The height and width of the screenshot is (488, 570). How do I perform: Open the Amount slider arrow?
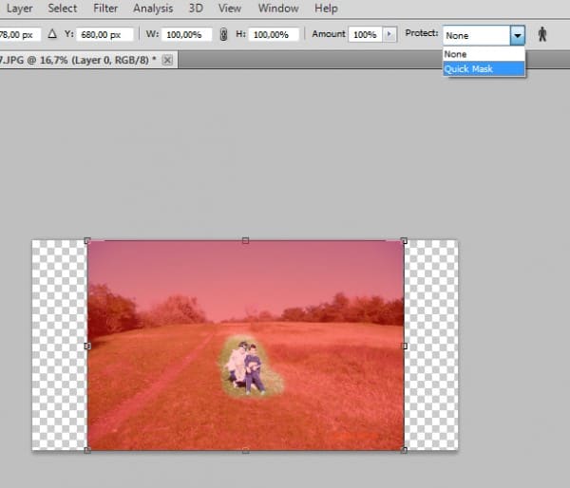pyautogui.click(x=388, y=34)
